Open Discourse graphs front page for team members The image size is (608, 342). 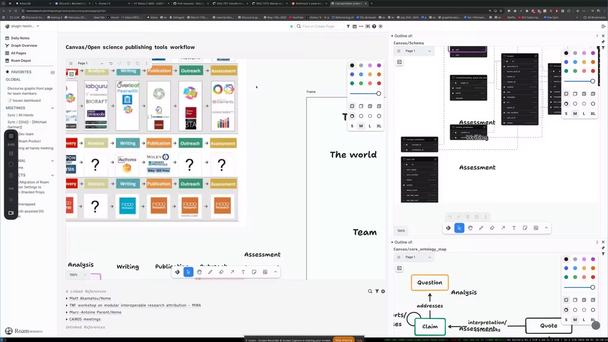point(30,91)
